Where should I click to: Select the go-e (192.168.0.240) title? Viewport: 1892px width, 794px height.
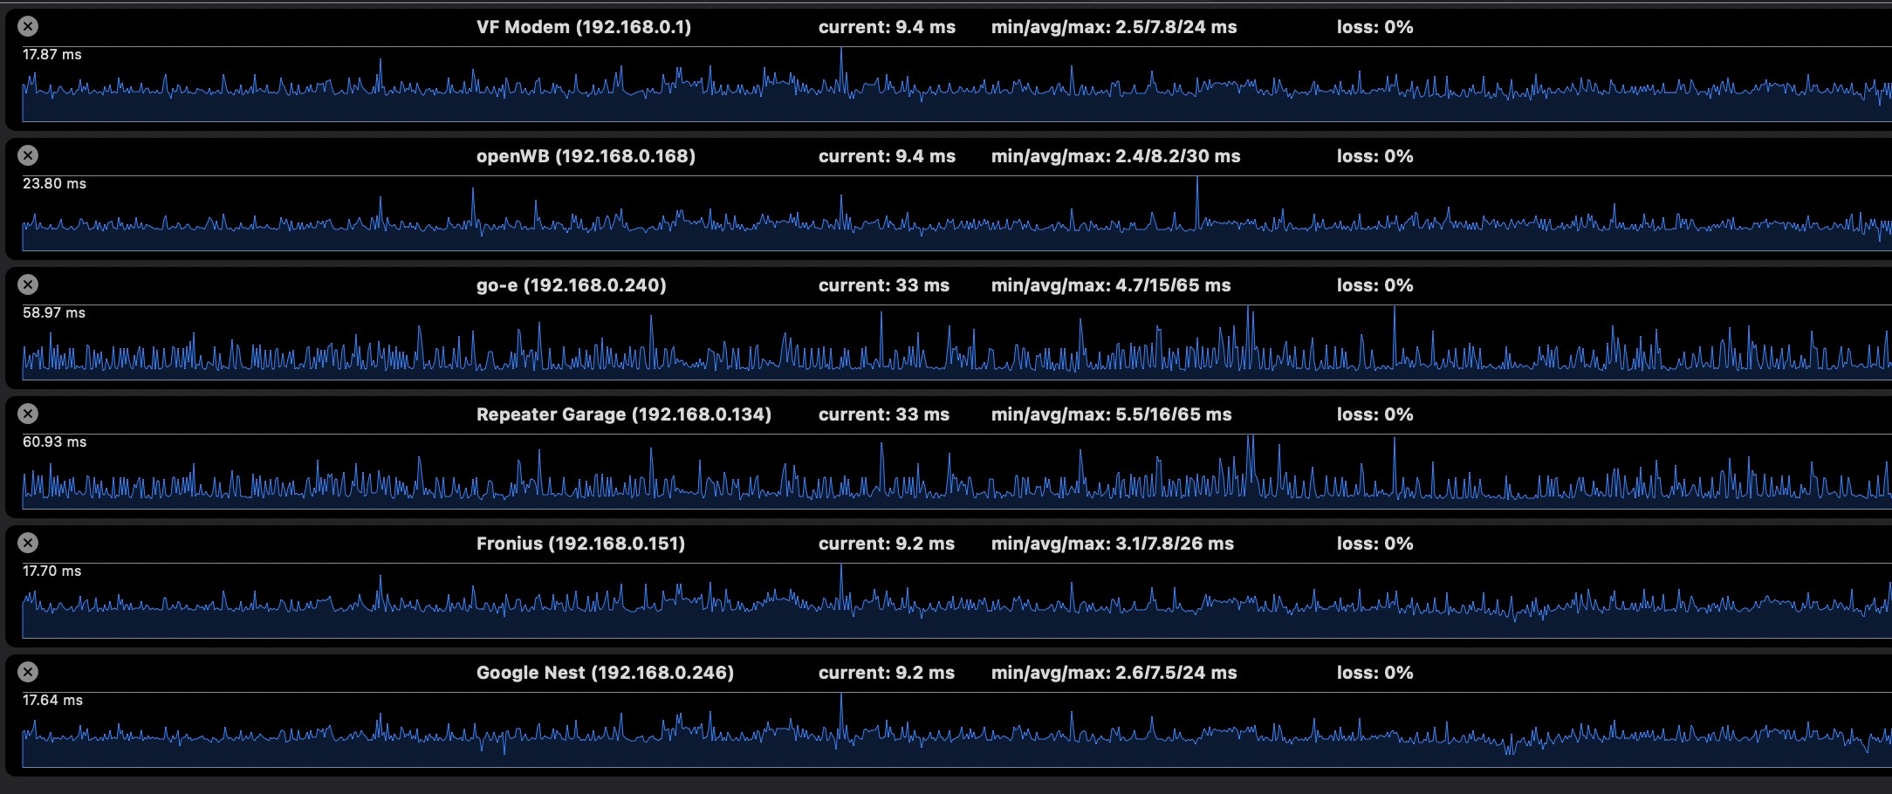coord(571,285)
